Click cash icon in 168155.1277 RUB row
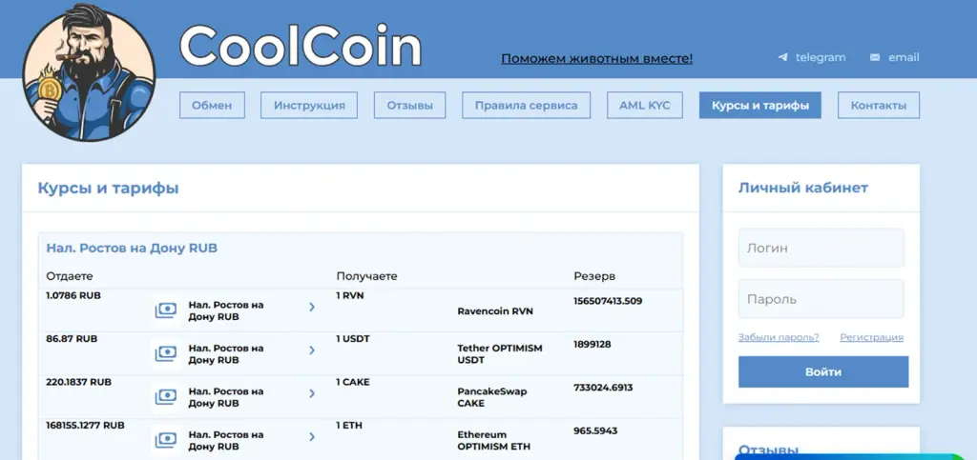The width and height of the screenshot is (977, 460). 166,440
